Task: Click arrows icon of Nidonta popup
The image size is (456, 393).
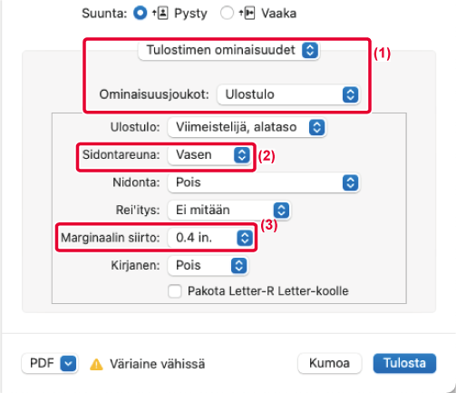Action: point(351,182)
